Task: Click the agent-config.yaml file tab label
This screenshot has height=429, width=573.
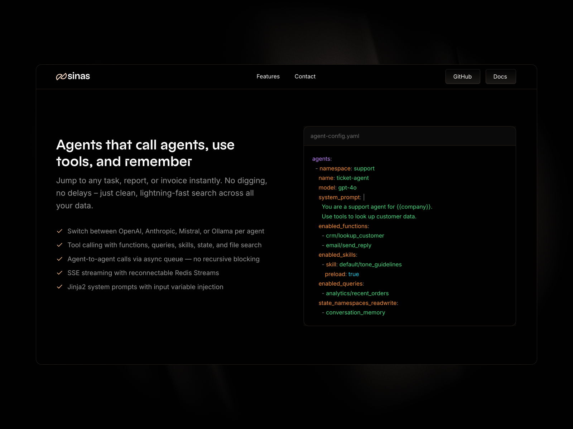Action: [335, 136]
